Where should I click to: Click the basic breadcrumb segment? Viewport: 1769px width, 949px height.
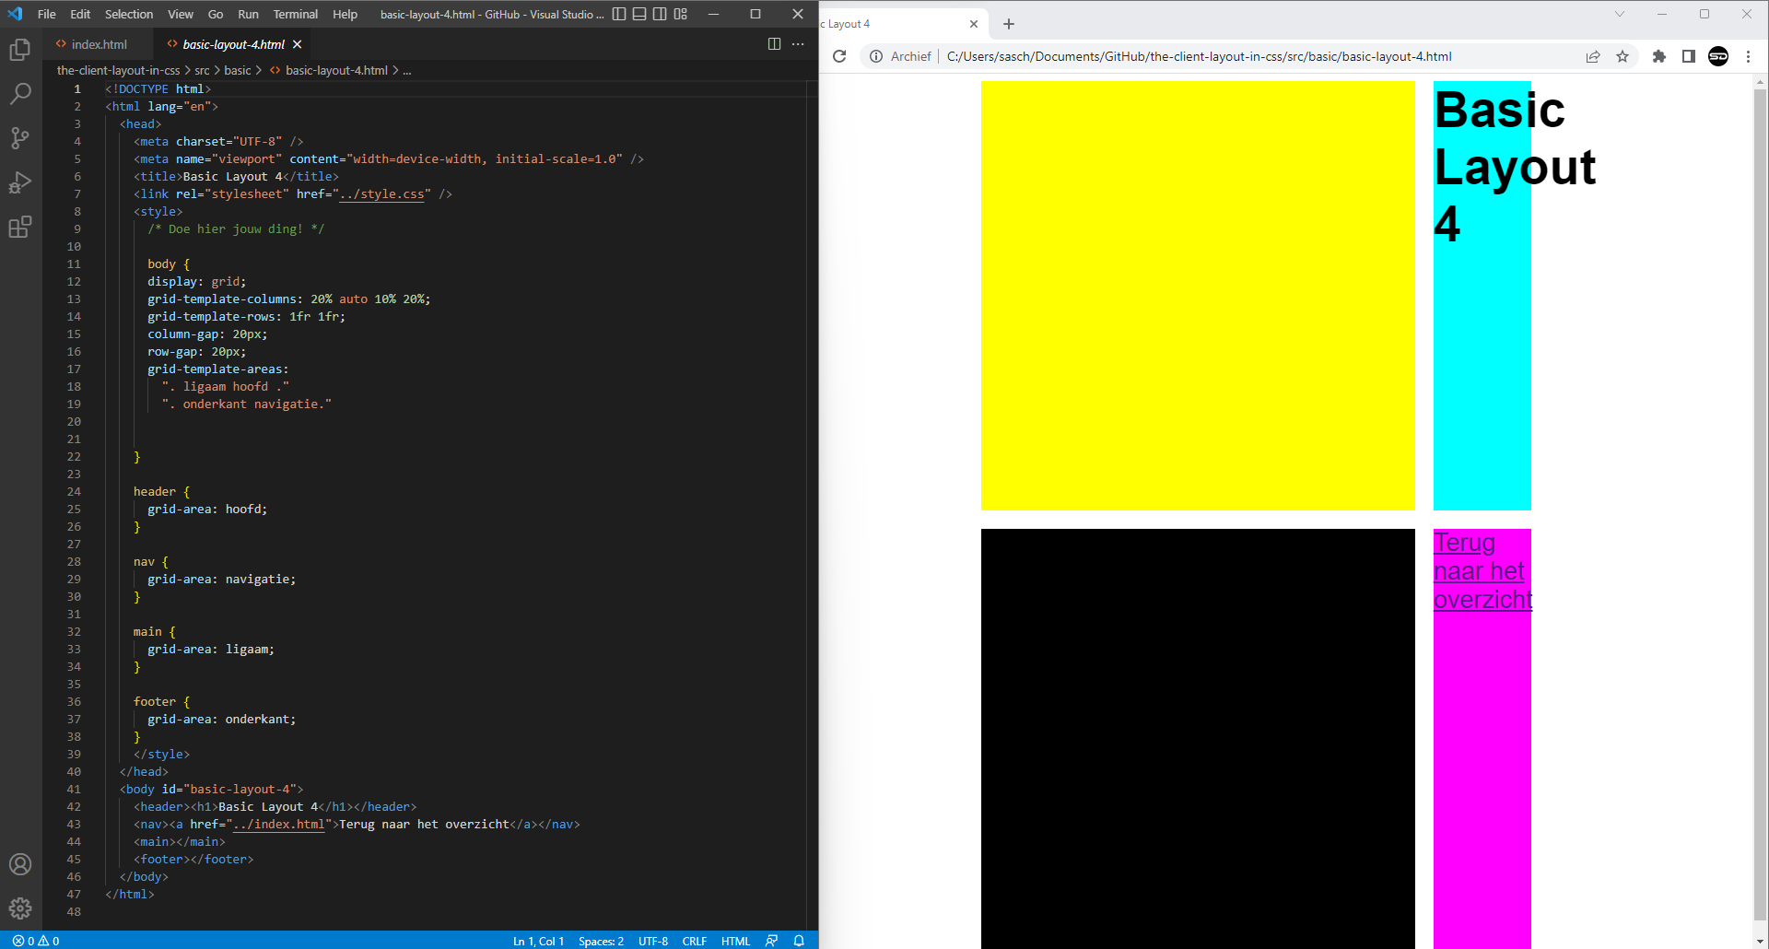pyautogui.click(x=238, y=70)
